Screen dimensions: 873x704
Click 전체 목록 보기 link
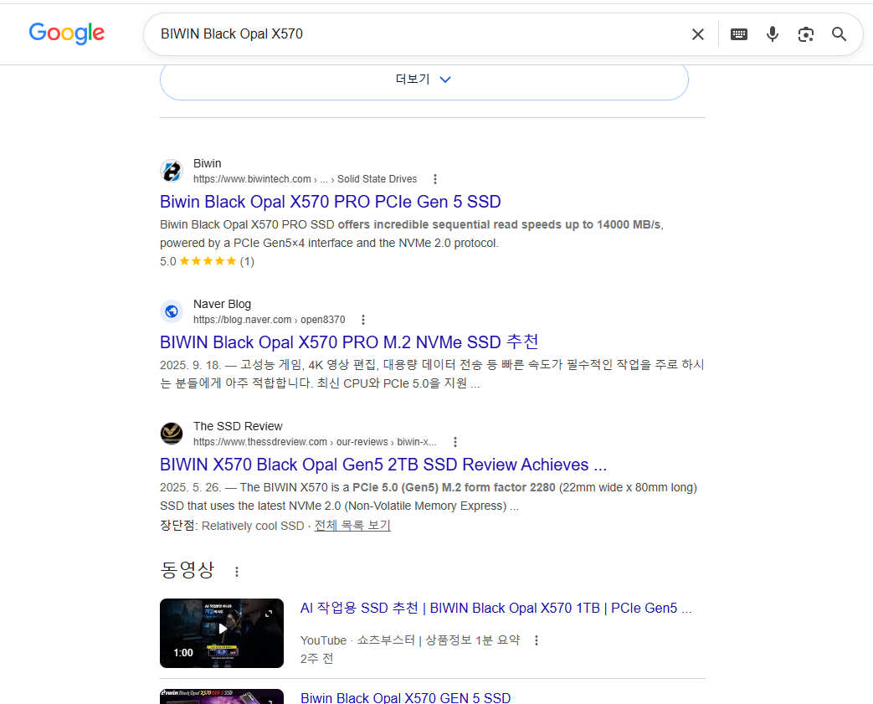(352, 525)
